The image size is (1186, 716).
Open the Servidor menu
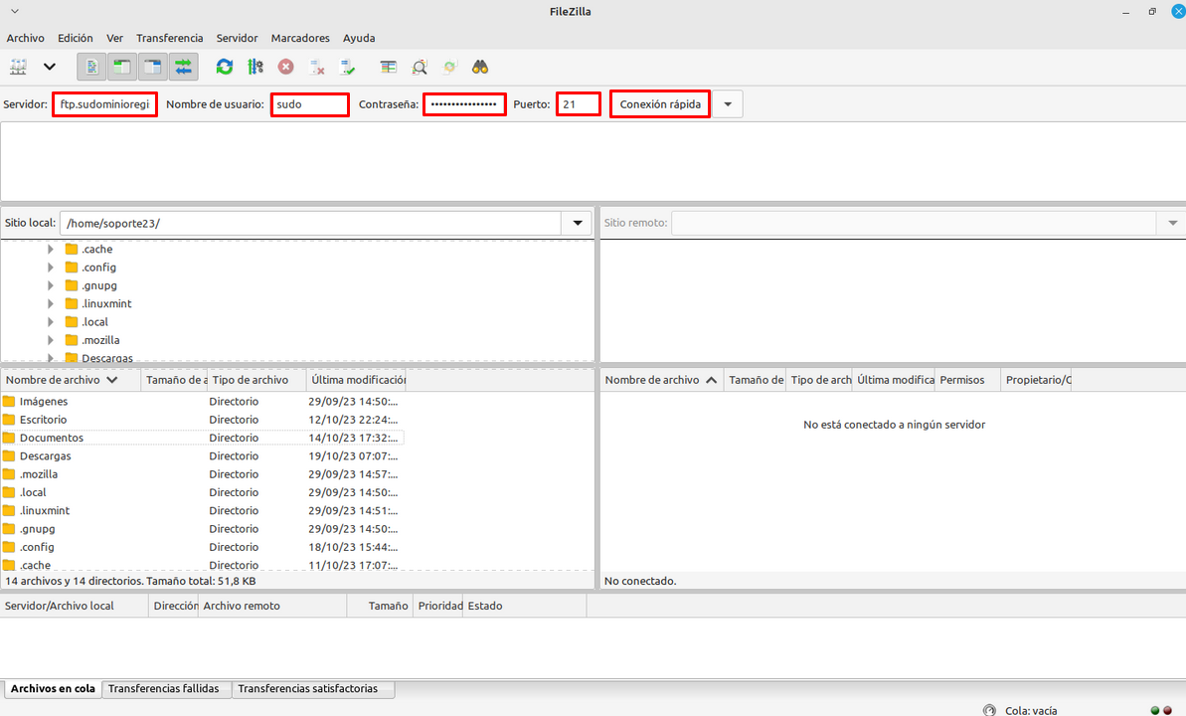(237, 38)
